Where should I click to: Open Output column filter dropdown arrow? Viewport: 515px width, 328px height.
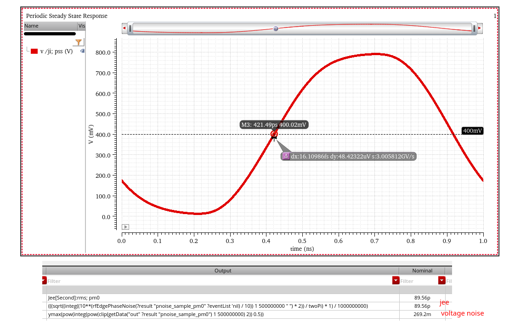coord(396,280)
